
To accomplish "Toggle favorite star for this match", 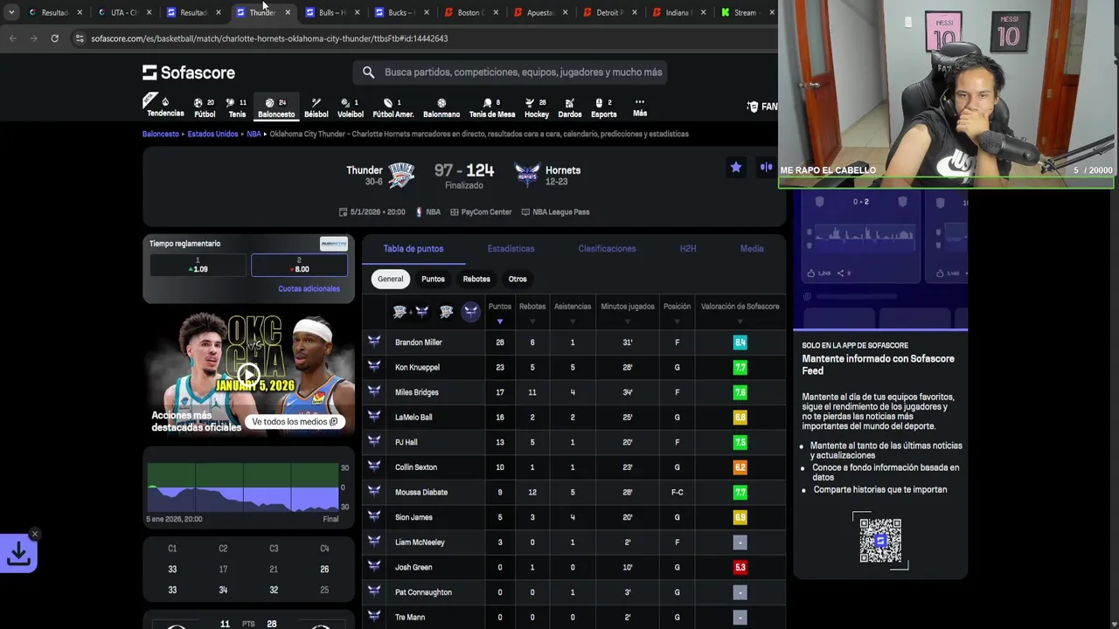I will coord(736,167).
